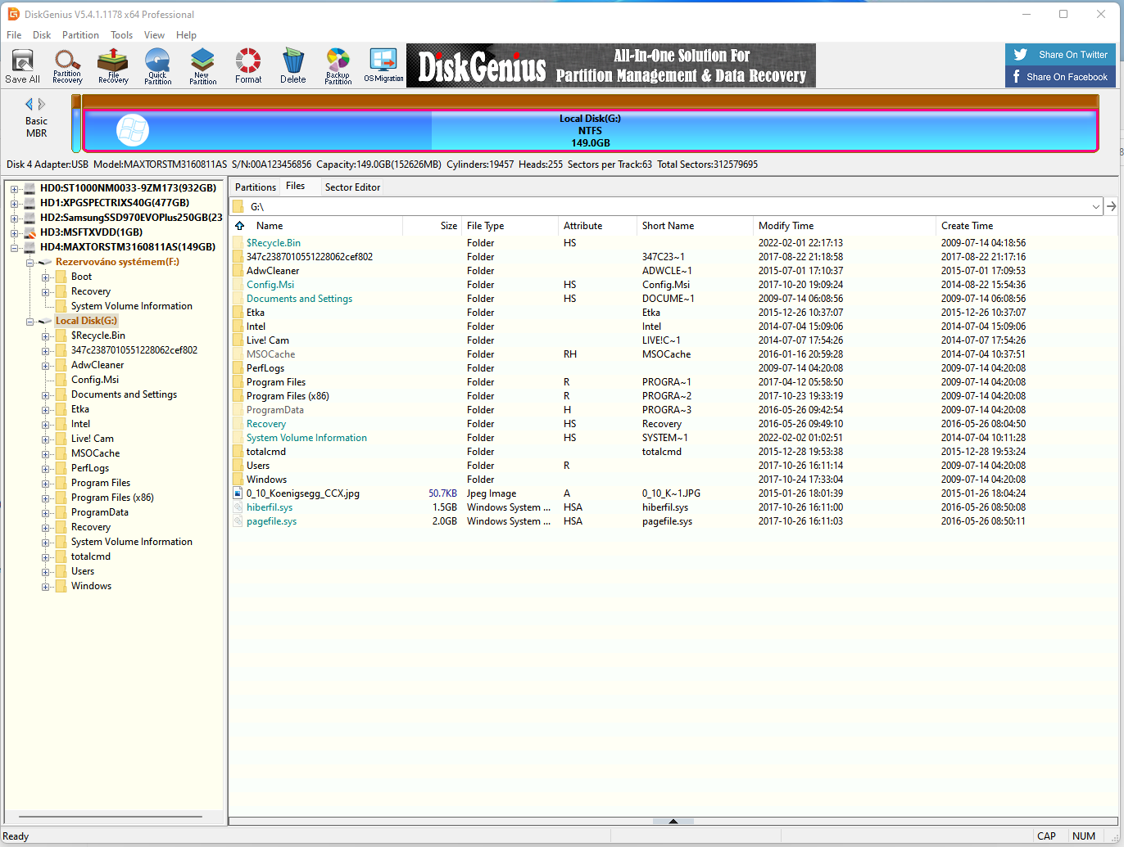Create a New Partition via toolbar

tap(202, 66)
